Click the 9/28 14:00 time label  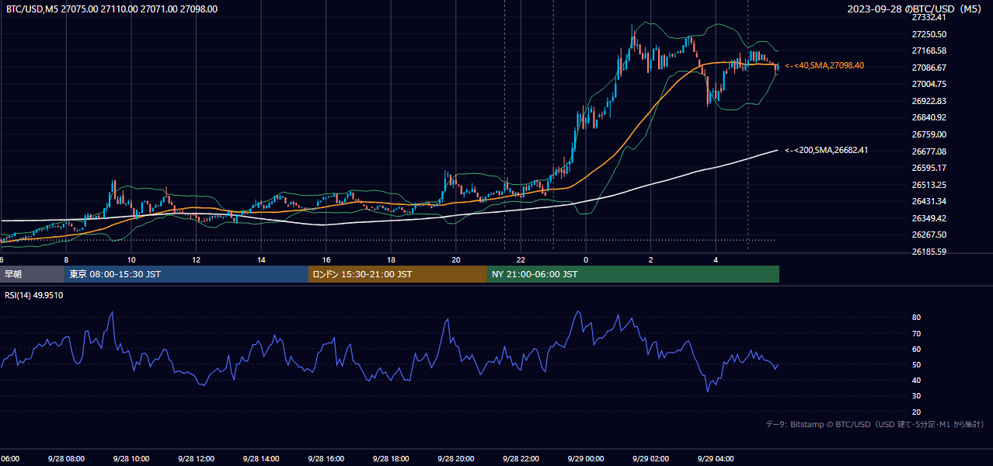tap(260, 458)
